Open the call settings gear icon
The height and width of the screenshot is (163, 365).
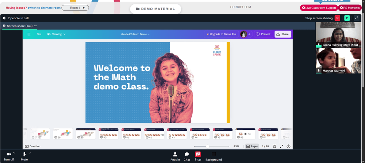coord(4,18)
